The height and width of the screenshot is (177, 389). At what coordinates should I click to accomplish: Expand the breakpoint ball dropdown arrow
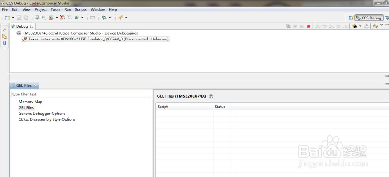pos(82,18)
